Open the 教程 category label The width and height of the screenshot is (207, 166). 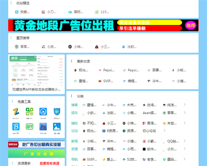75,141
